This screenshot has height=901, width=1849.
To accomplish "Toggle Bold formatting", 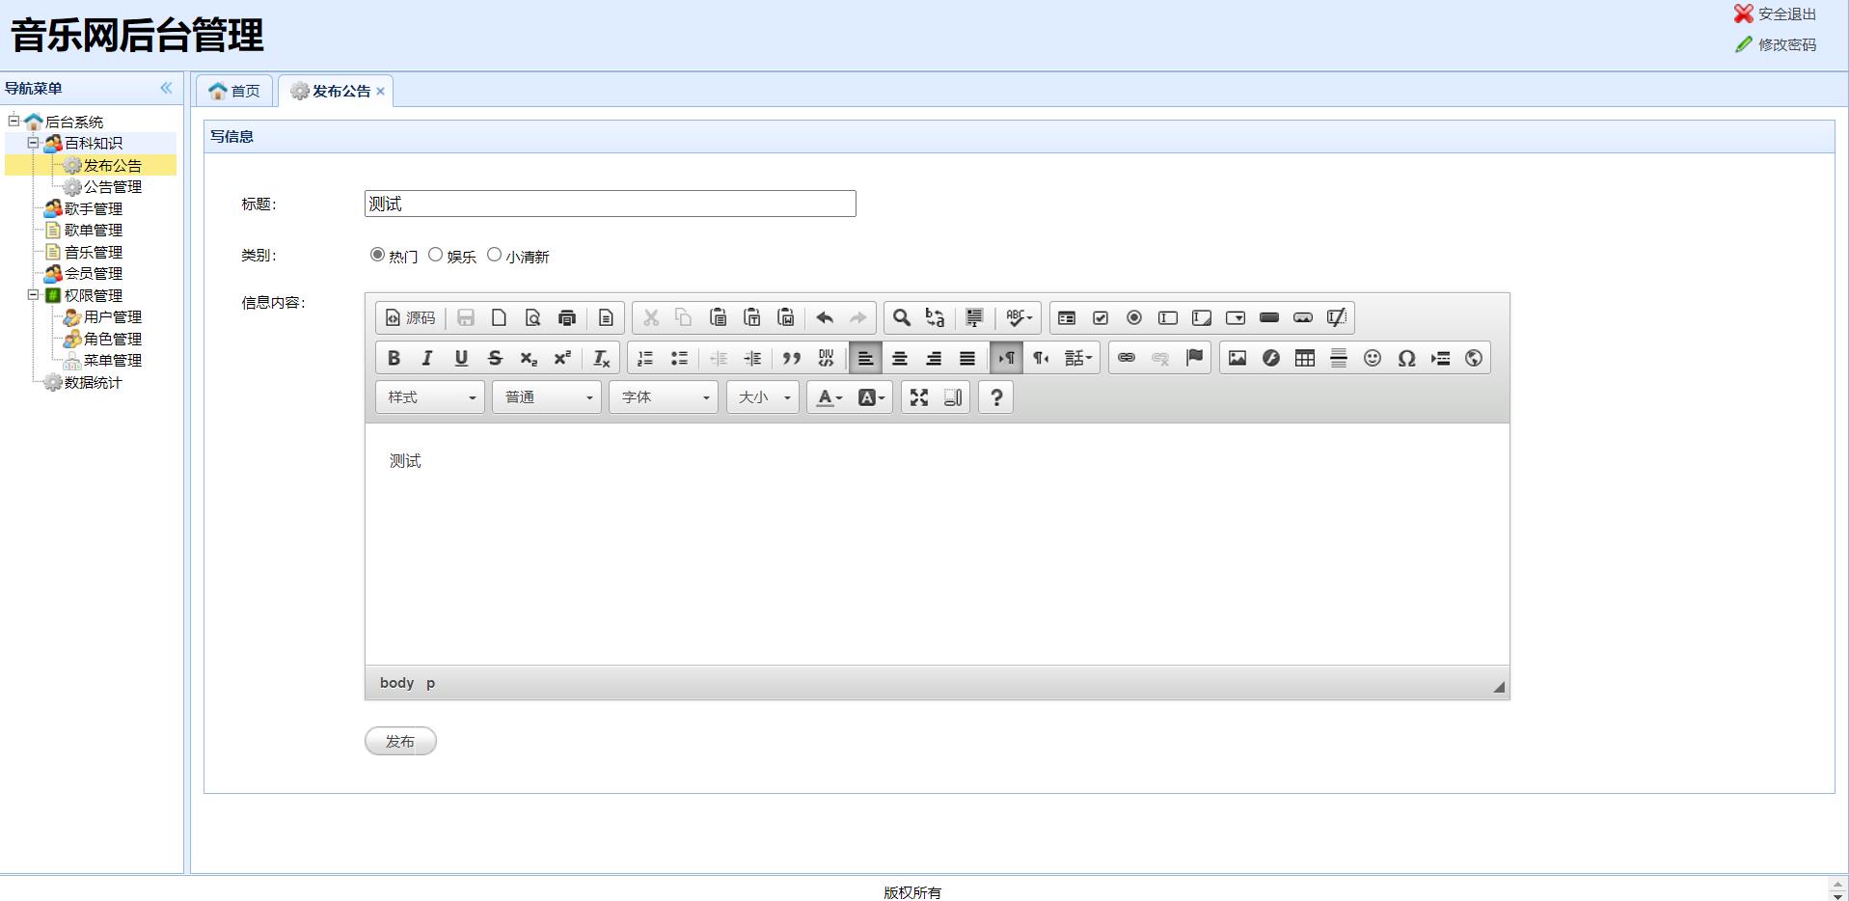I will tap(394, 358).
